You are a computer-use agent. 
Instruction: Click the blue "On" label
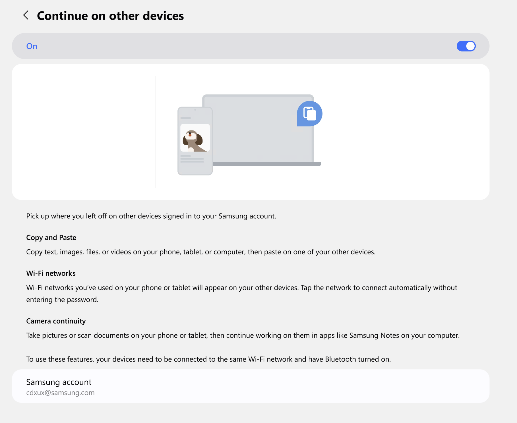tap(32, 46)
